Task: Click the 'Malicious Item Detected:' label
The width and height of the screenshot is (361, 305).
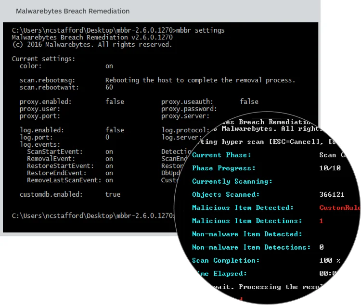Action: [243, 208]
